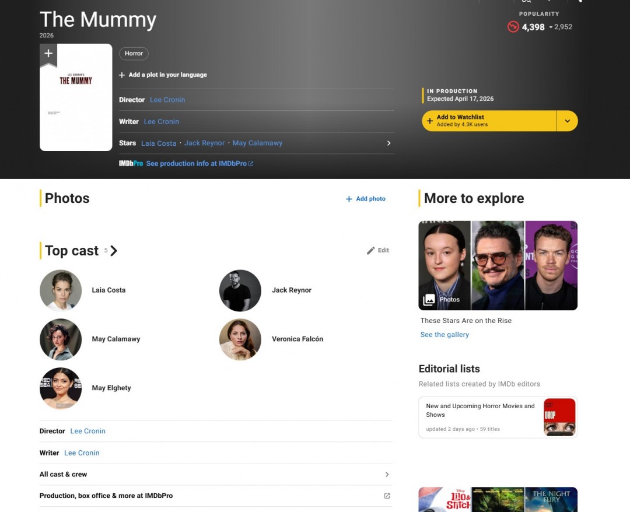Open May Elghety's cast portrait
Screen dimensions: 630x512
click(61, 388)
